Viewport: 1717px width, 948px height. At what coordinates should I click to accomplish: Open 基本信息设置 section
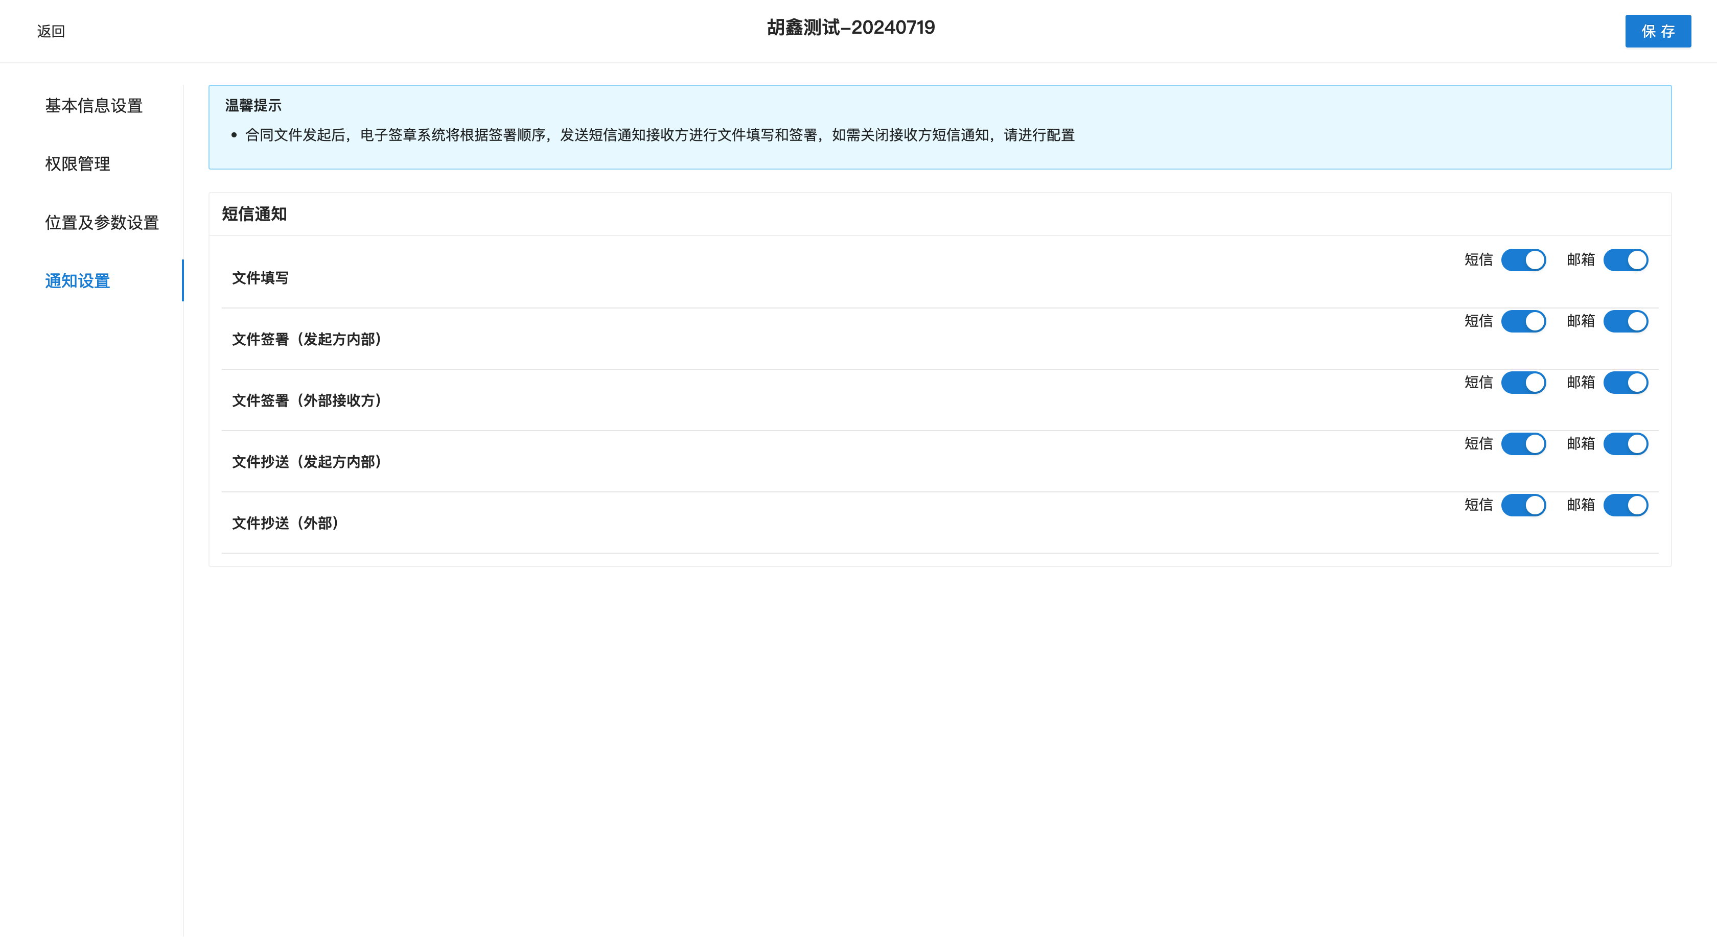tap(94, 105)
